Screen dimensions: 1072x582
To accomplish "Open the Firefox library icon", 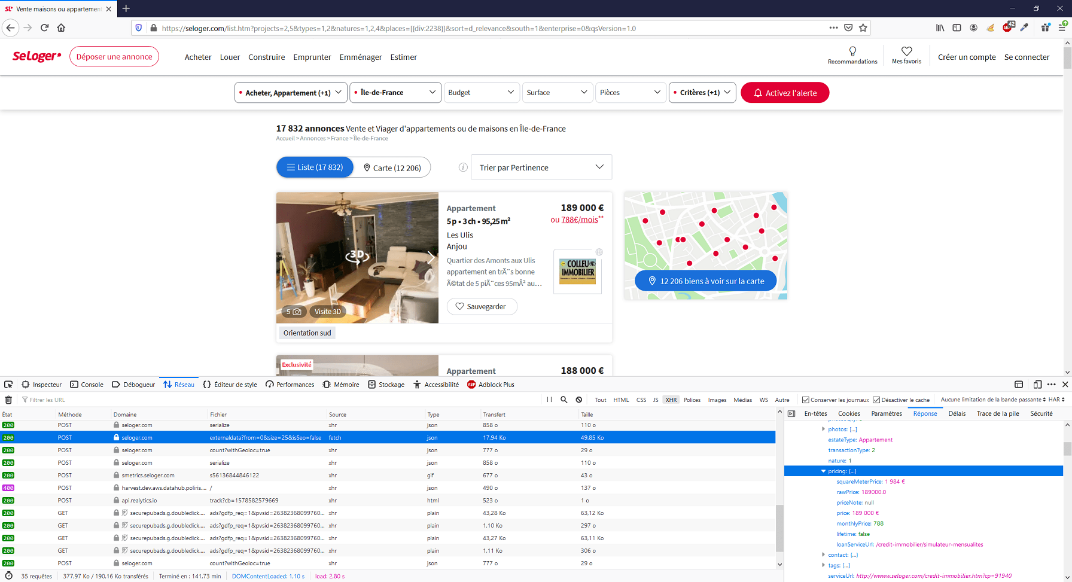I will click(x=940, y=28).
